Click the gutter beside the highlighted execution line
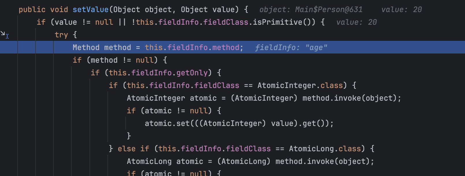This screenshot has width=465, height=176. [x=9, y=48]
